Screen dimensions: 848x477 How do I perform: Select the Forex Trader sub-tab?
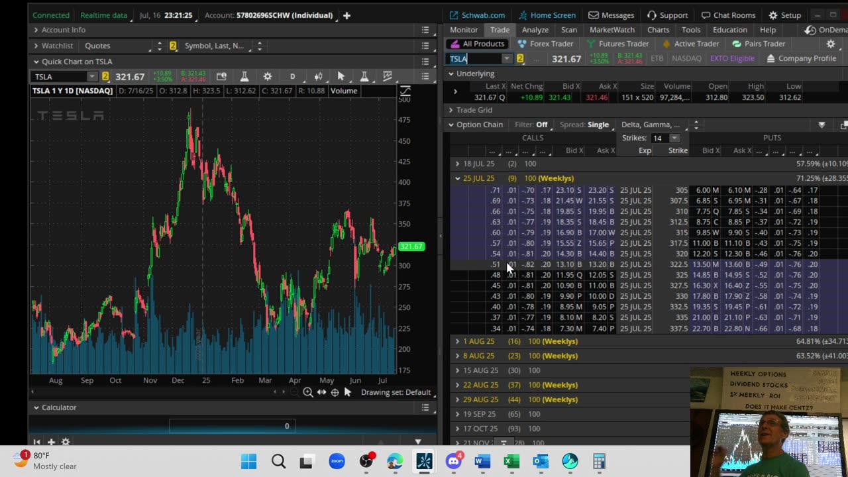click(545, 44)
